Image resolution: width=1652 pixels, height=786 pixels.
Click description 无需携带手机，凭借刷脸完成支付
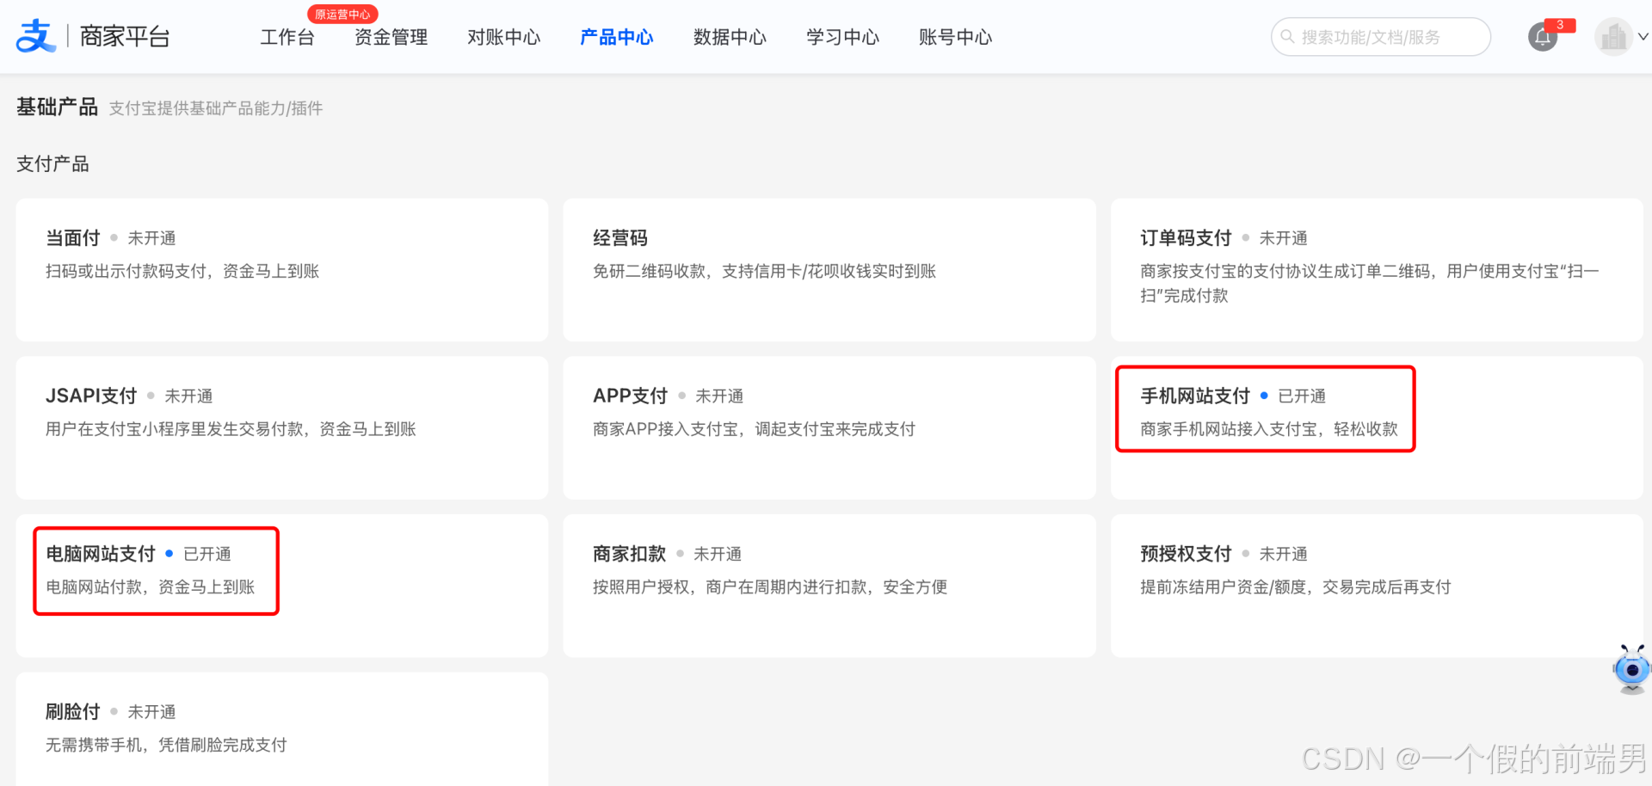tap(166, 745)
